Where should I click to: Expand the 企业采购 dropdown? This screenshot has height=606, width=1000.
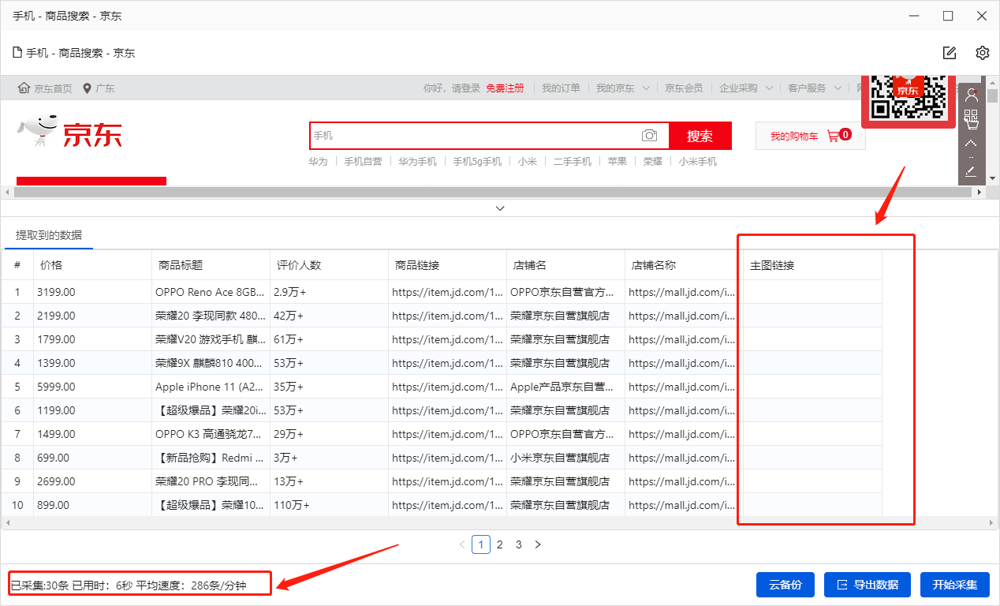pos(746,88)
